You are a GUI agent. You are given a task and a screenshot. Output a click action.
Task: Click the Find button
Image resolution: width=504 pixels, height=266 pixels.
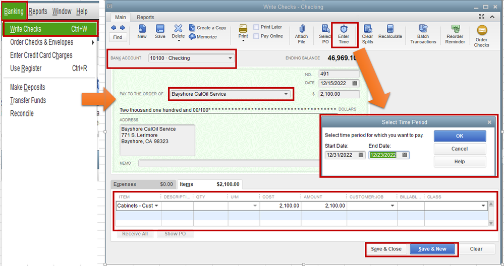(118, 37)
